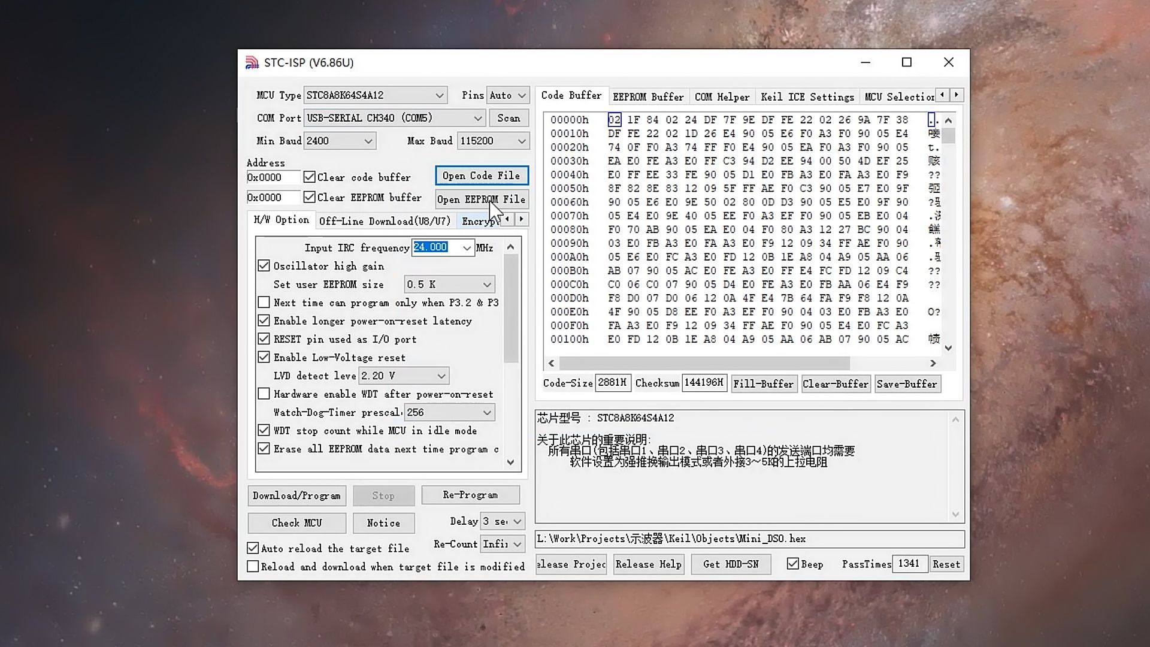Open the Max Baud dropdown

pos(521,141)
